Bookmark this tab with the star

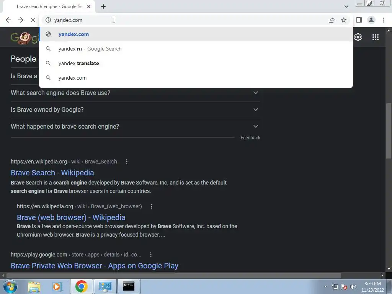coord(344,20)
